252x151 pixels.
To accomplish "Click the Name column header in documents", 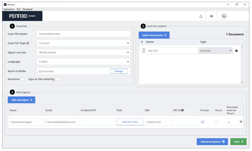I will tap(150, 42).
